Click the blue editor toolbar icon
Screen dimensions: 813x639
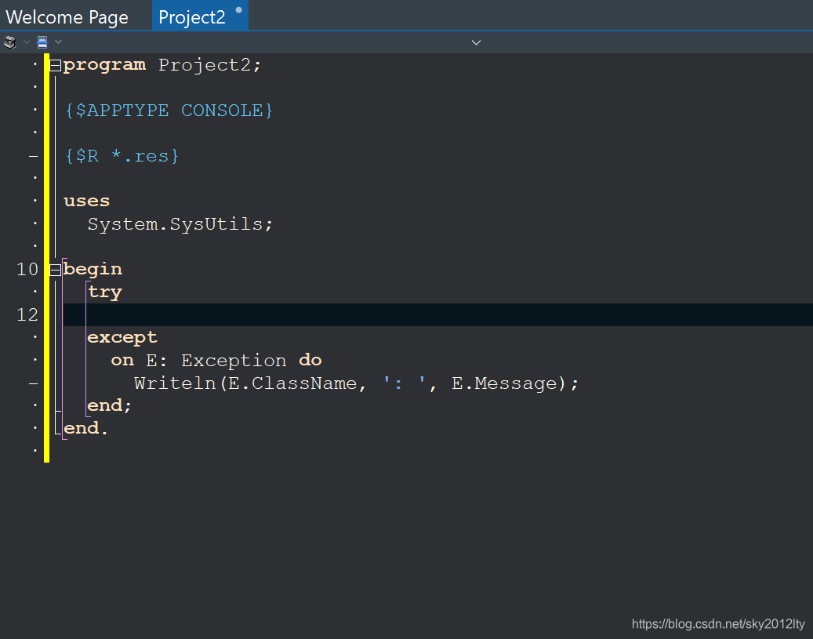click(x=42, y=41)
